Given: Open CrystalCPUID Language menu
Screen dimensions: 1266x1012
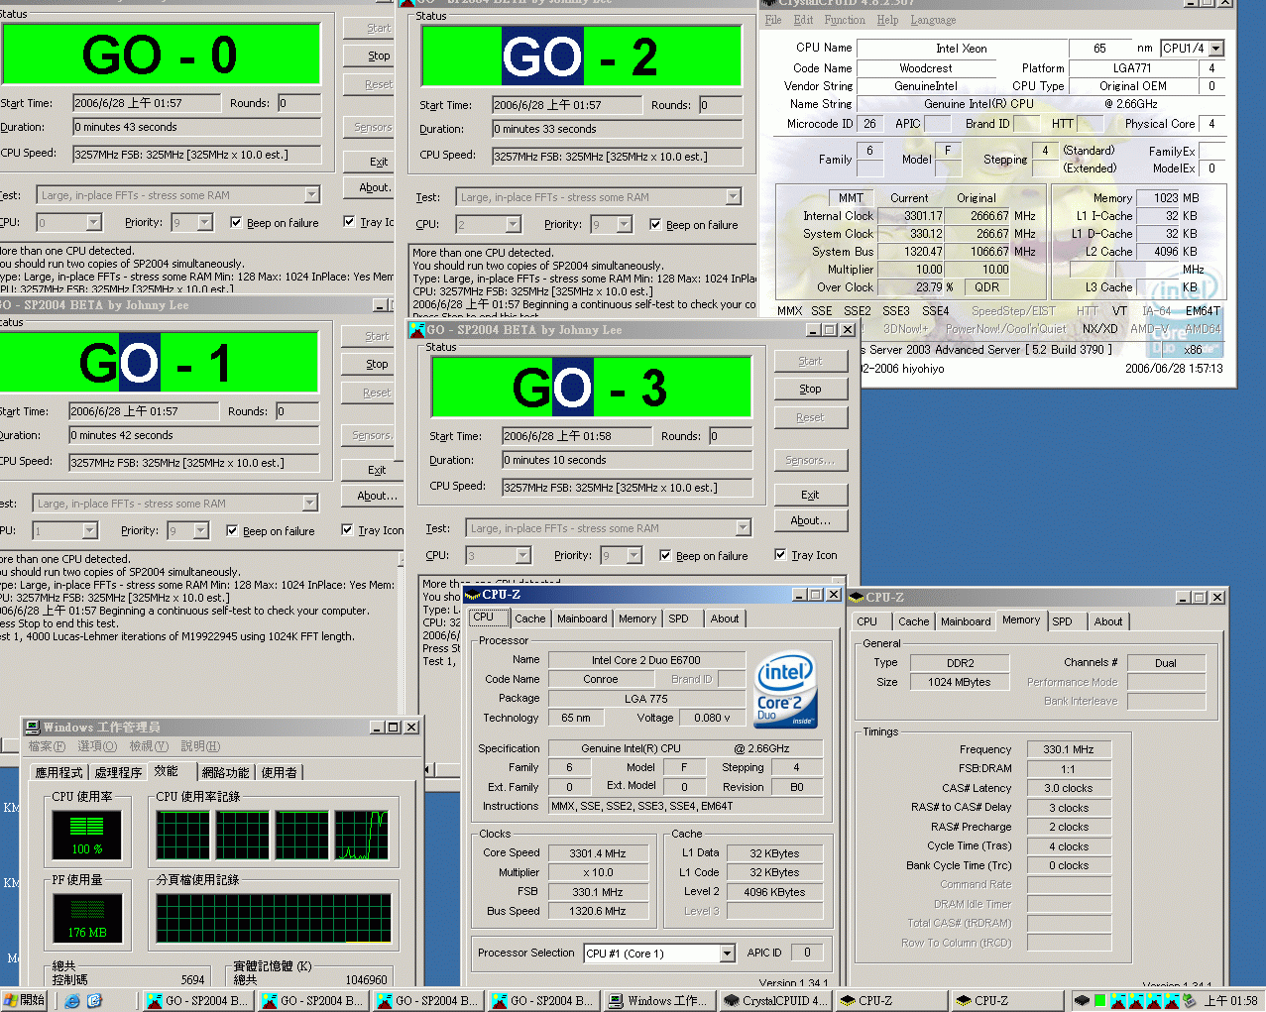Looking at the screenshot, I should tap(933, 20).
